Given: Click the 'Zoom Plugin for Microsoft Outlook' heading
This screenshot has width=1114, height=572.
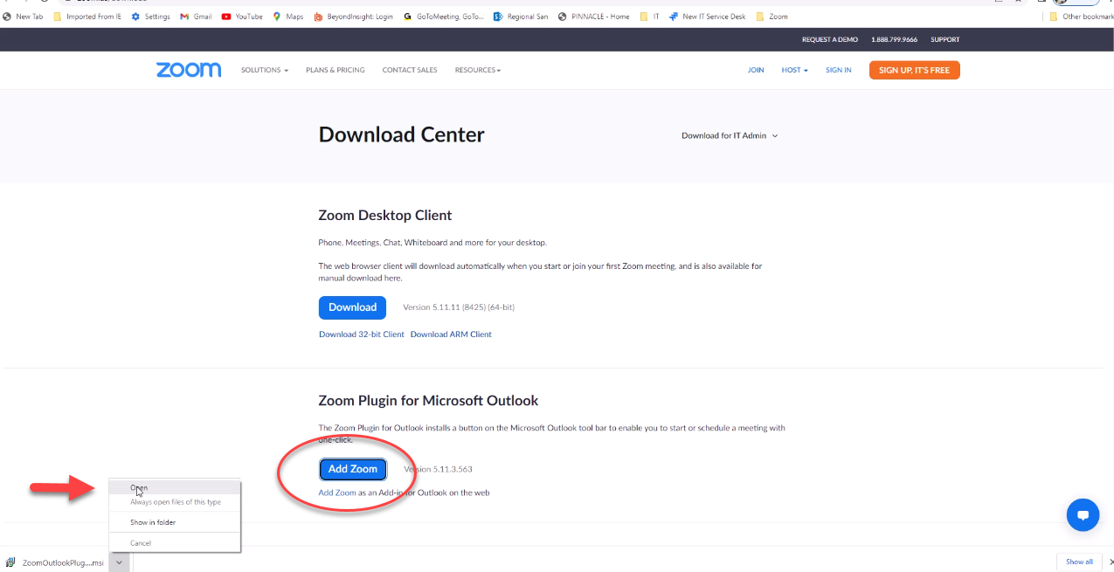Looking at the screenshot, I should [428, 401].
